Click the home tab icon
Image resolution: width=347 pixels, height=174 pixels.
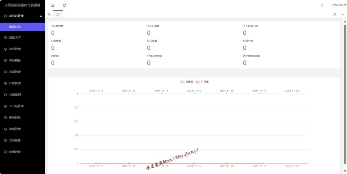(x=58, y=14)
